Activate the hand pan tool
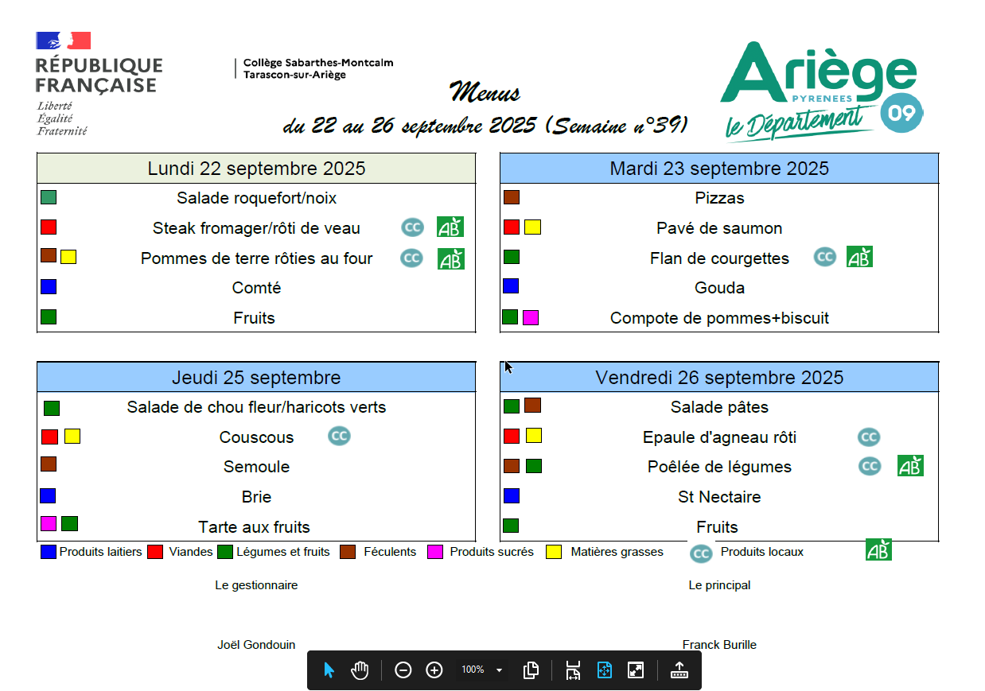The height and width of the screenshot is (691, 985). click(360, 670)
